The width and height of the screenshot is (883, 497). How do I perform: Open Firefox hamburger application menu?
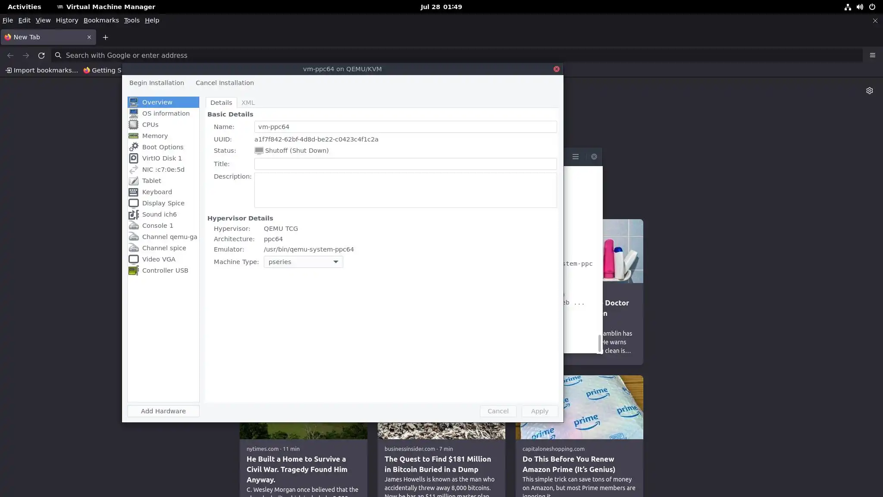point(872,55)
